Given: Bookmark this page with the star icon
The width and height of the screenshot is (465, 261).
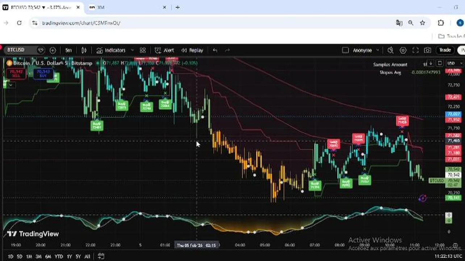Looking at the screenshot, I should pyautogui.click(x=422, y=23).
